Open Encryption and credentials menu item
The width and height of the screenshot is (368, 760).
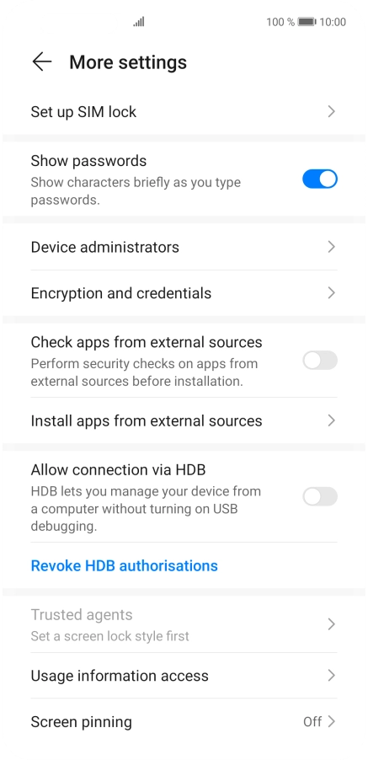pos(184,292)
